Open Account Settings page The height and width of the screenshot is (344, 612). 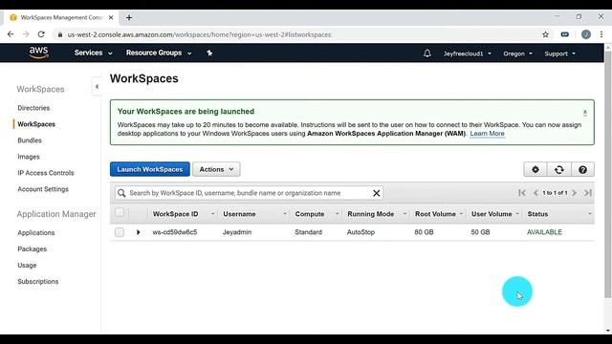[x=43, y=189]
